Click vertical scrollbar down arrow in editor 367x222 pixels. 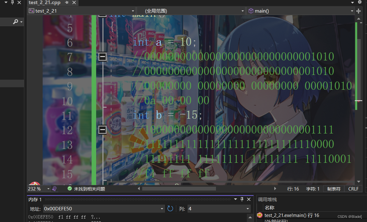click(x=358, y=182)
